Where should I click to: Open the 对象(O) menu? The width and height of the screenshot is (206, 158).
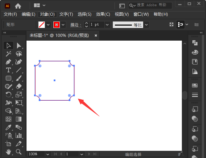click(x=47, y=14)
